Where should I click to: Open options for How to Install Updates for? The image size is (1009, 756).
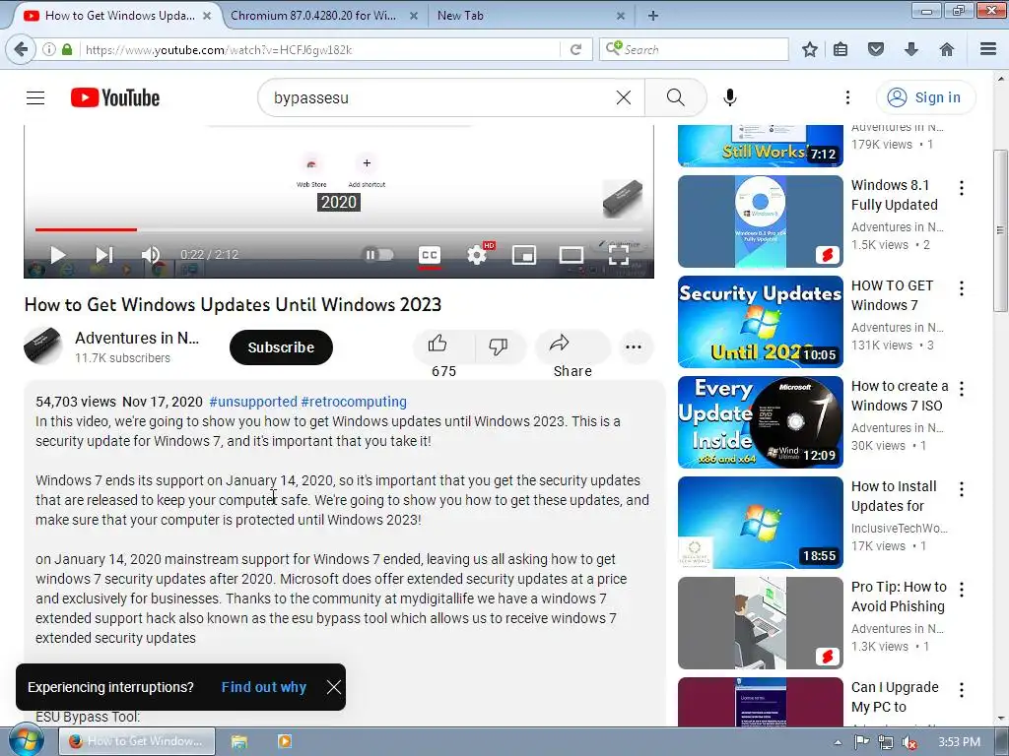click(x=962, y=488)
